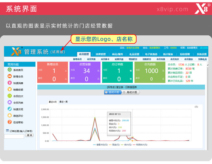Open 新增会员 in the submenu bar
This screenshot has height=164, width=212.
77,59
